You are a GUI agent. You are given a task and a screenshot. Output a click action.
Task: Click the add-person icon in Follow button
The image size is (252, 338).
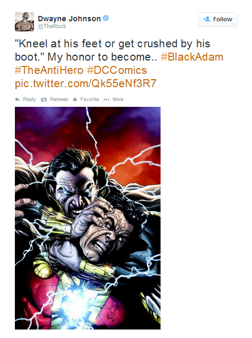pyautogui.click(x=206, y=19)
